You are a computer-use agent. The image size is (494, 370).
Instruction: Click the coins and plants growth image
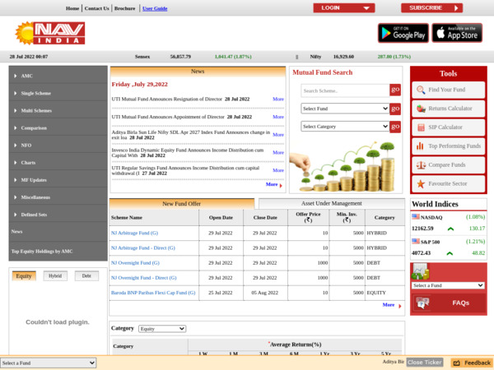pos(343,167)
